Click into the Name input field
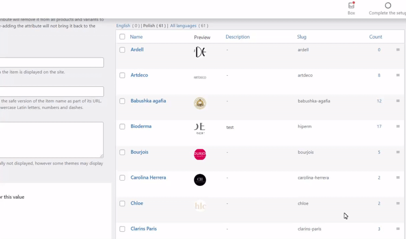 [x=52, y=62]
